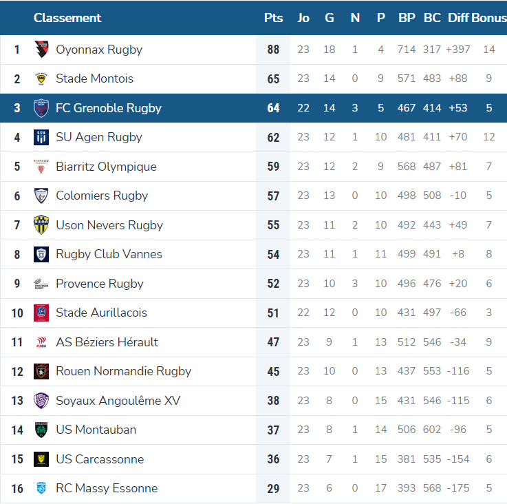Click the Stade Aurillacois red logo
Image resolution: width=507 pixels, height=504 pixels.
click(x=41, y=313)
